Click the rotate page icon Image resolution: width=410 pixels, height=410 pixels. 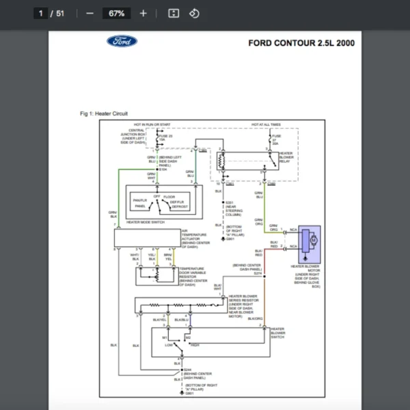194,14
